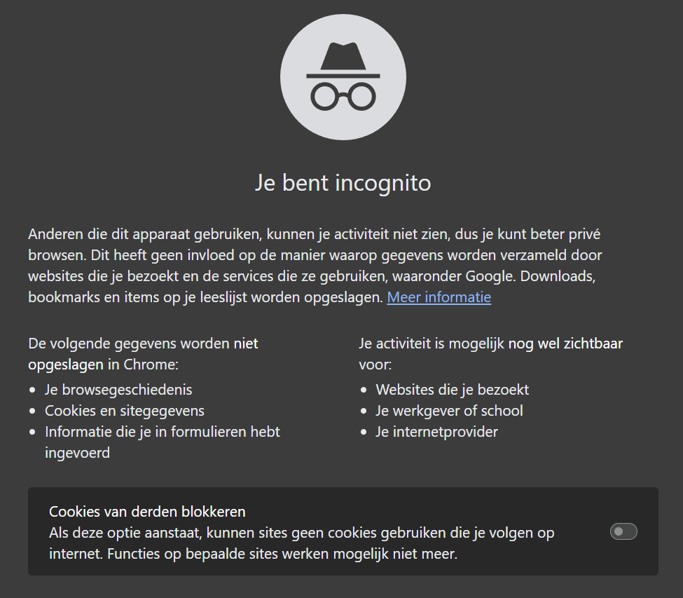
Task: Click the line Websites die je bezoekt
Action: 452,390
